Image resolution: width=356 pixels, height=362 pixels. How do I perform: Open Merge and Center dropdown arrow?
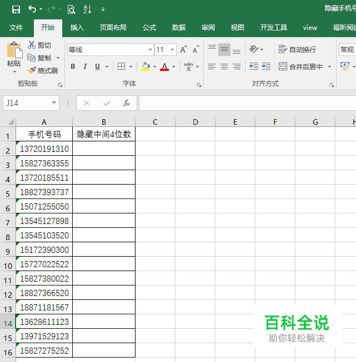click(329, 67)
